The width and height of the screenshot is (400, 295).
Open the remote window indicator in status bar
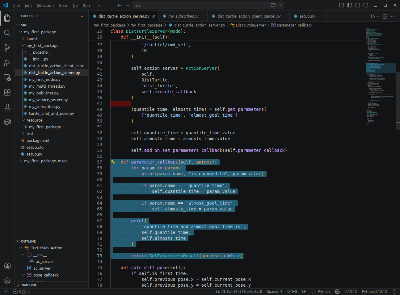click(6, 292)
